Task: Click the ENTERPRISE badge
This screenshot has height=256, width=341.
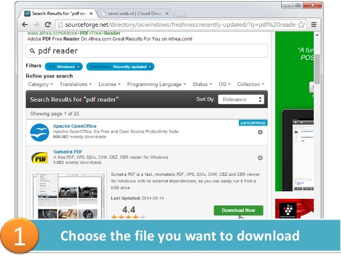Action: (x=253, y=123)
